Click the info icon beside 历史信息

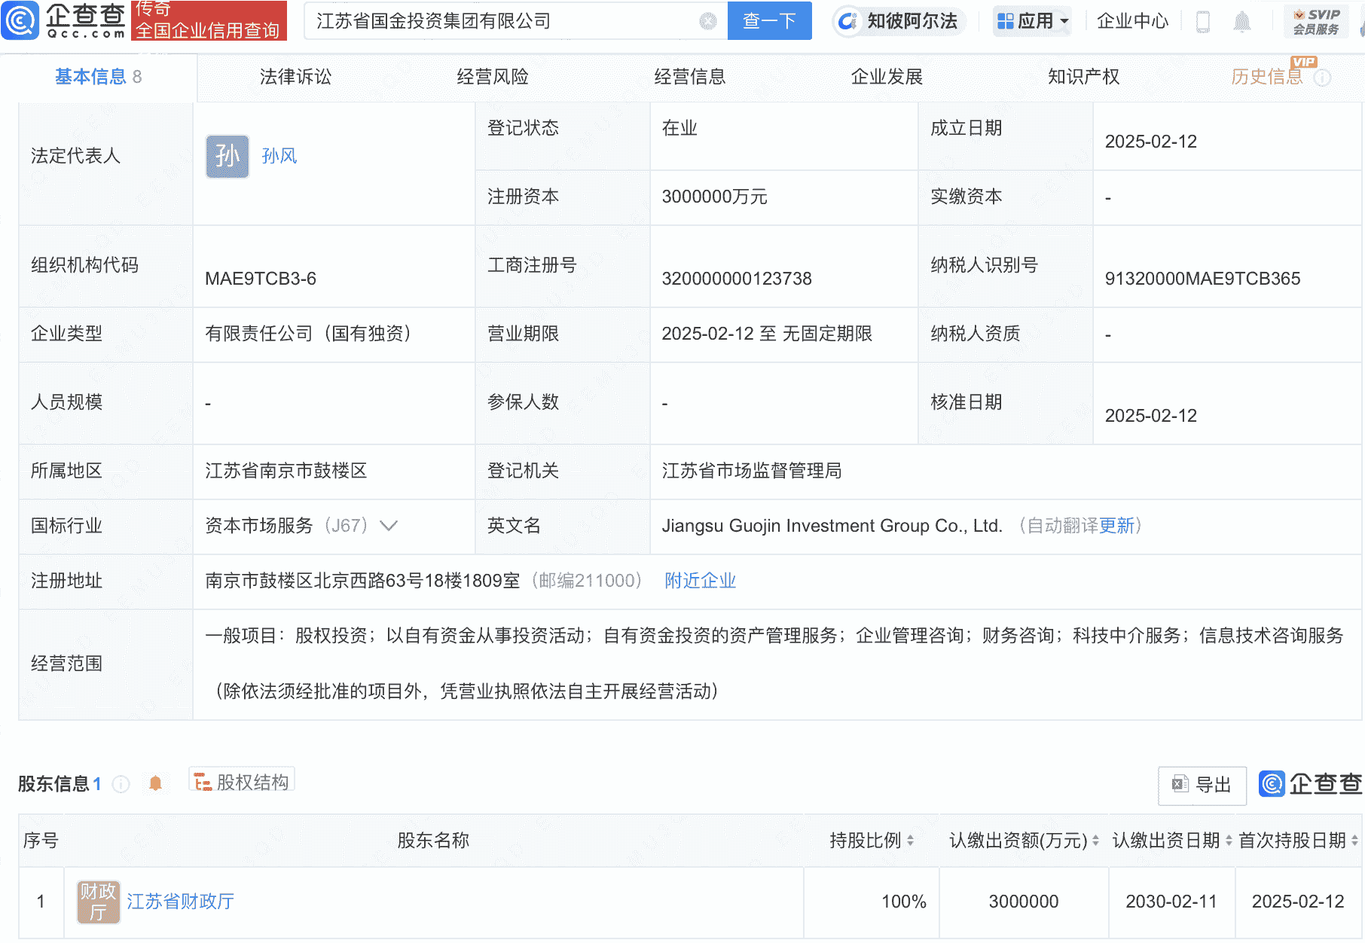[1322, 78]
